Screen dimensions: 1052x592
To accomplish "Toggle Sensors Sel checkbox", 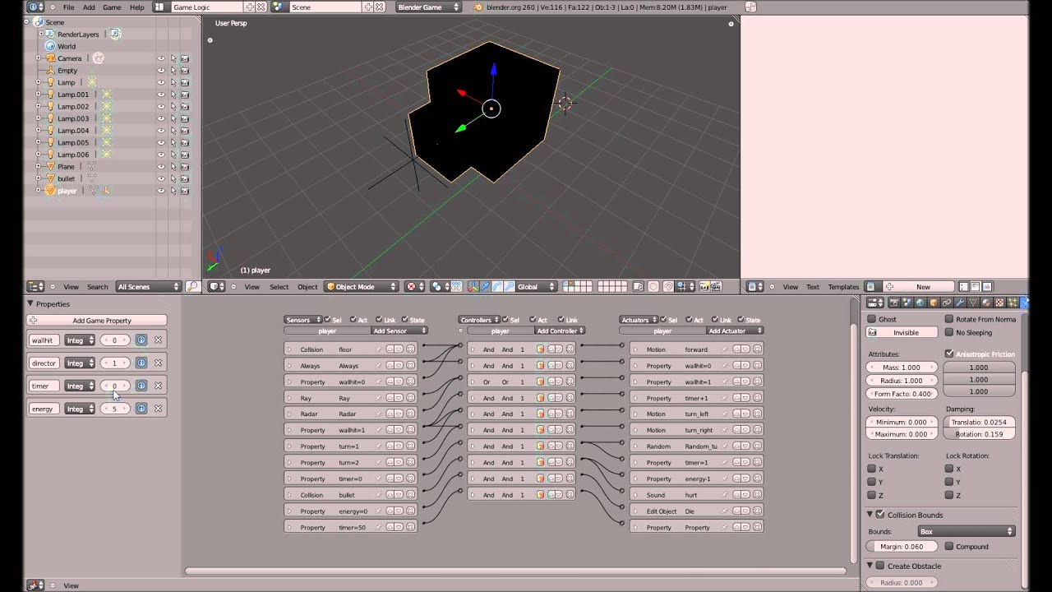I will point(328,320).
